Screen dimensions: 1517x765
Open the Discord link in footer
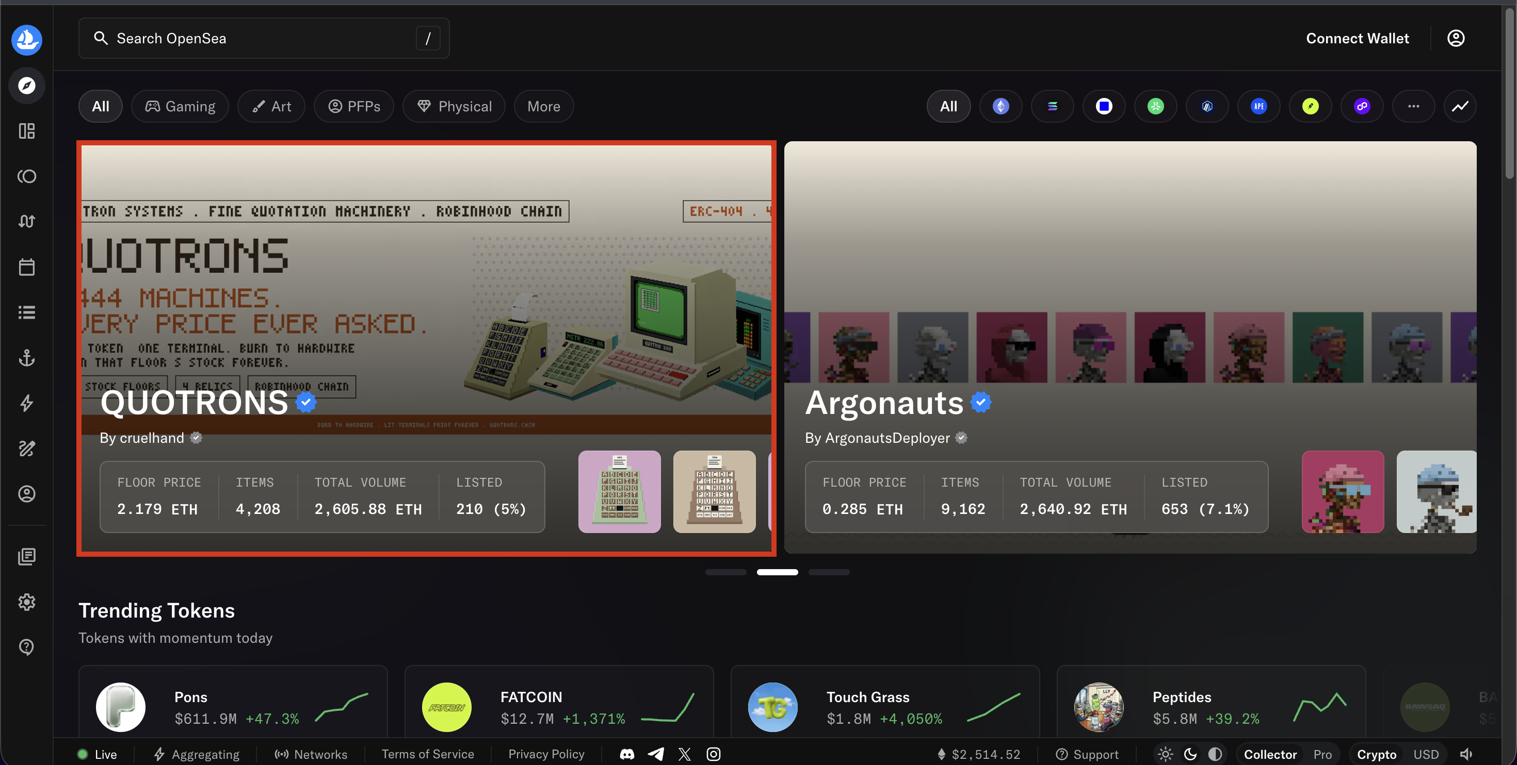pos(627,754)
